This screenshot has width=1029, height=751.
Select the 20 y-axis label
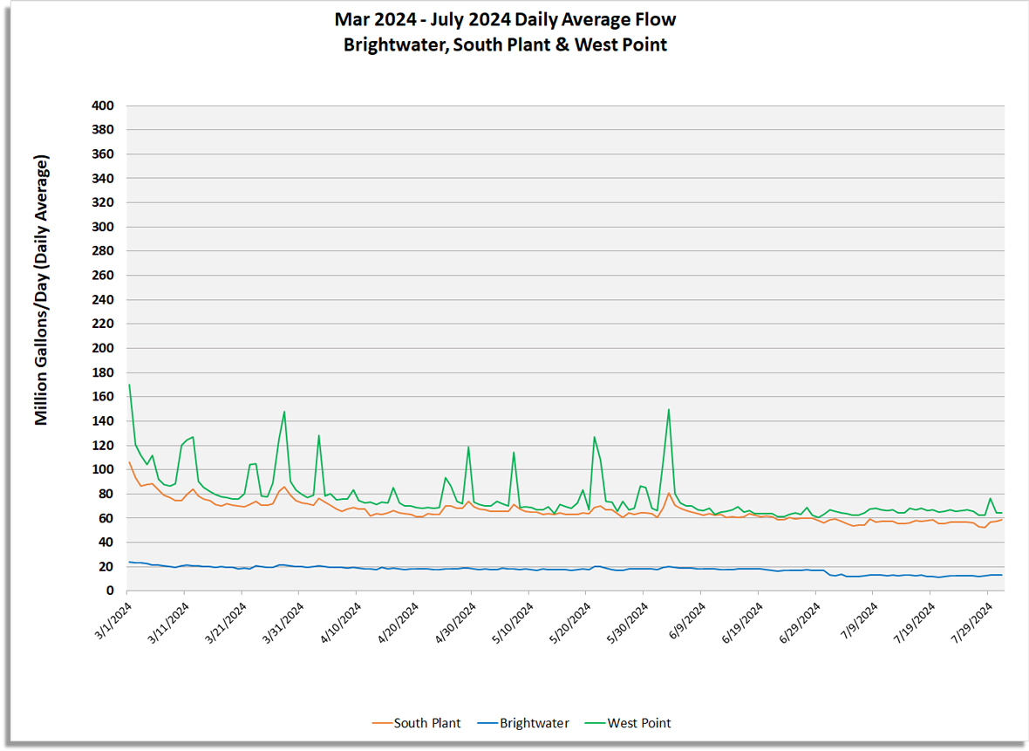pyautogui.click(x=106, y=567)
